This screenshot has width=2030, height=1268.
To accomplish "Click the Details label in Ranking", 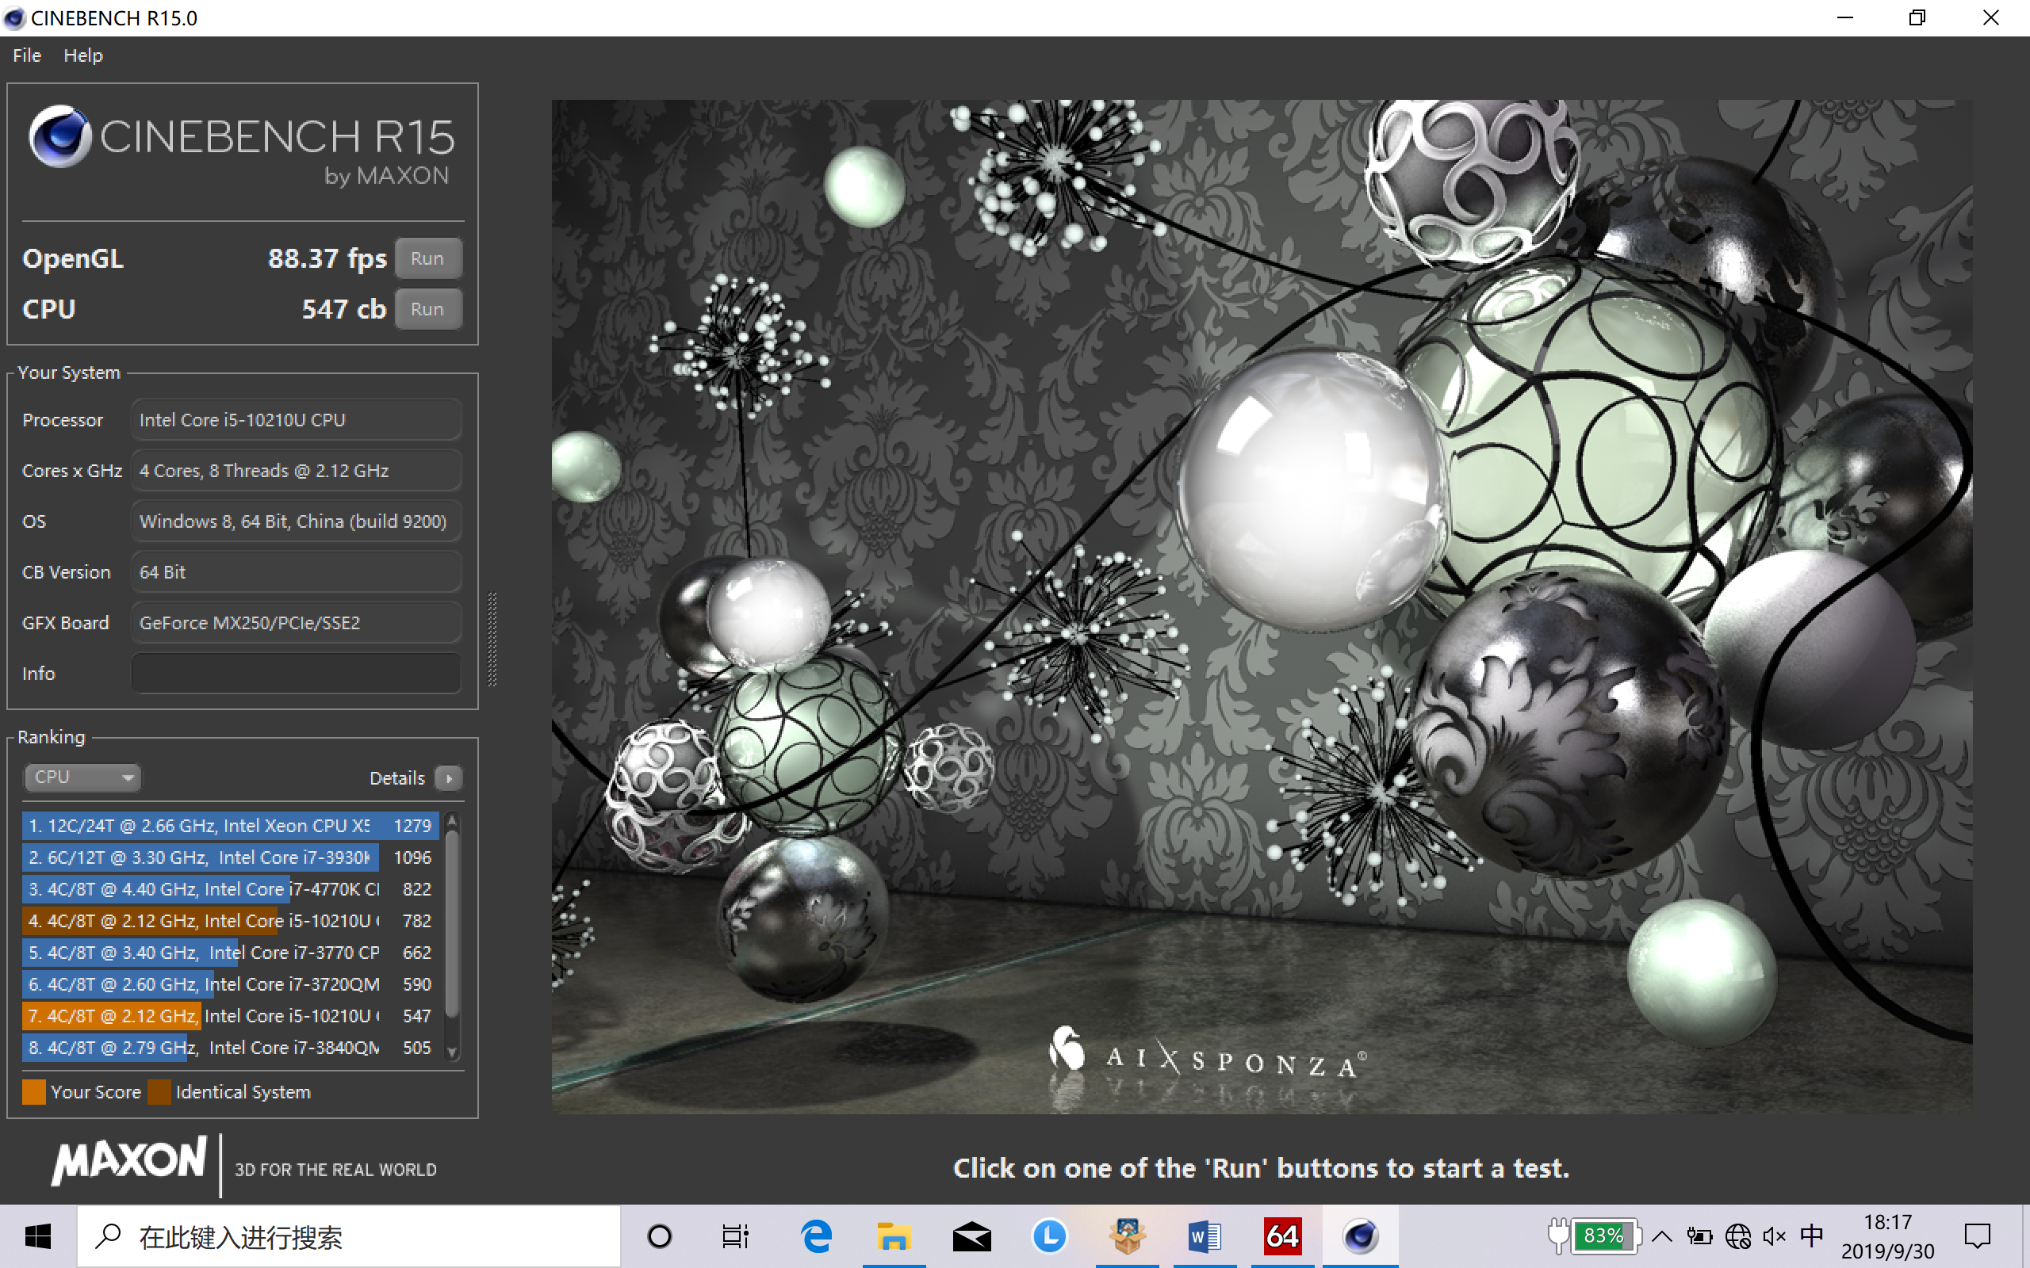I will pos(396,778).
